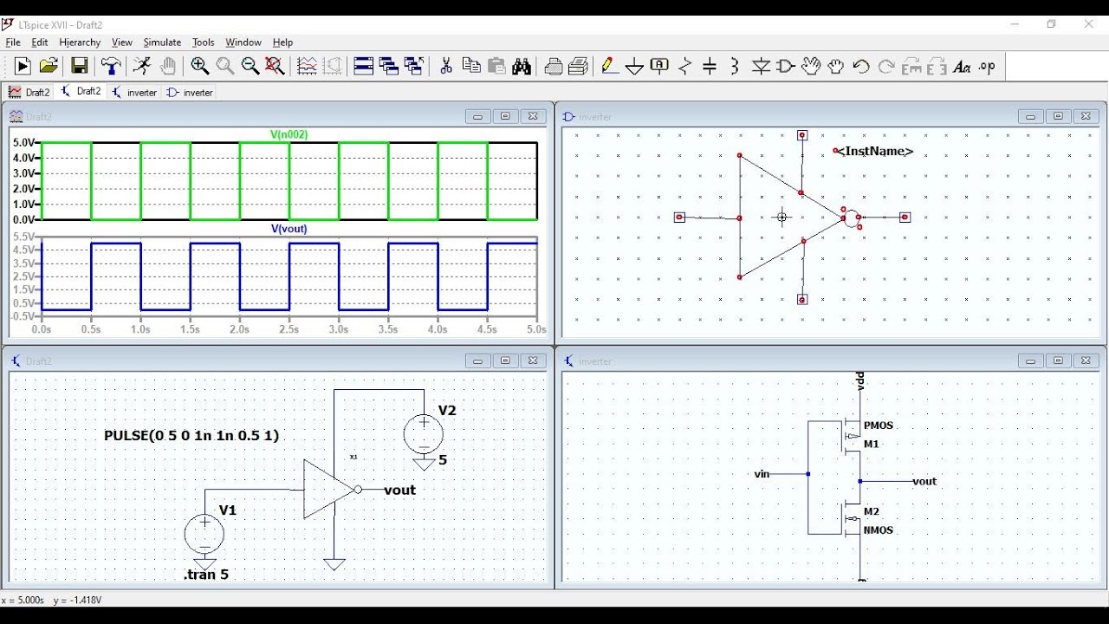
Task: Click the V(vout) trace label
Action: click(x=289, y=229)
